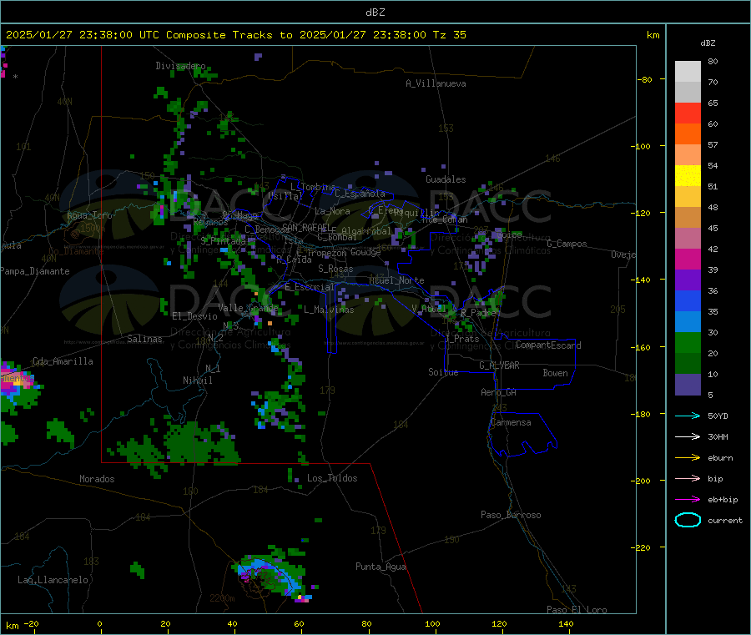Viewport: 751px width, 635px height.
Task: Click the Tz 35 label in header
Action: click(x=449, y=35)
